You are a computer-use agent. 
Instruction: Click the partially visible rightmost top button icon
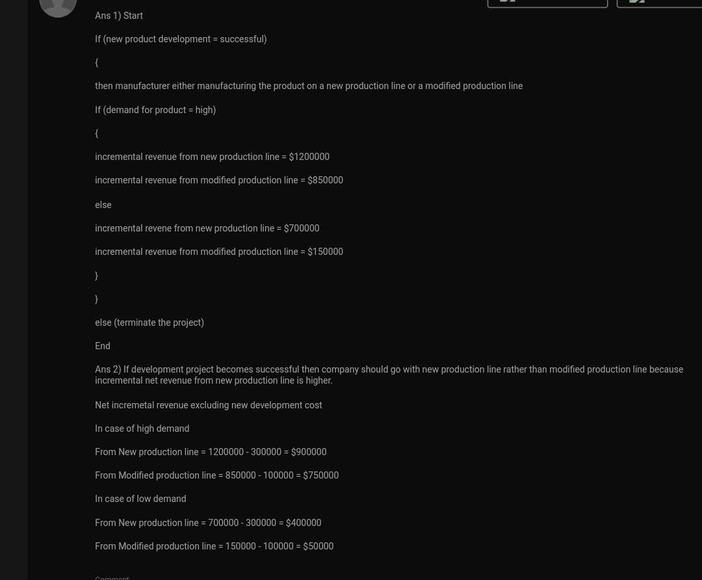637,1
